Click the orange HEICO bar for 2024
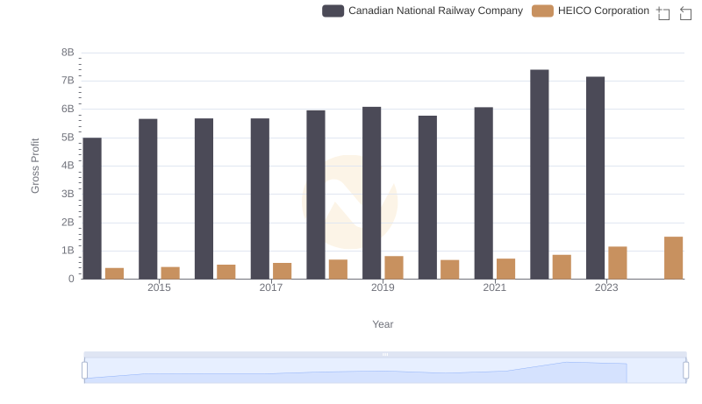702x404 pixels. tap(673, 258)
